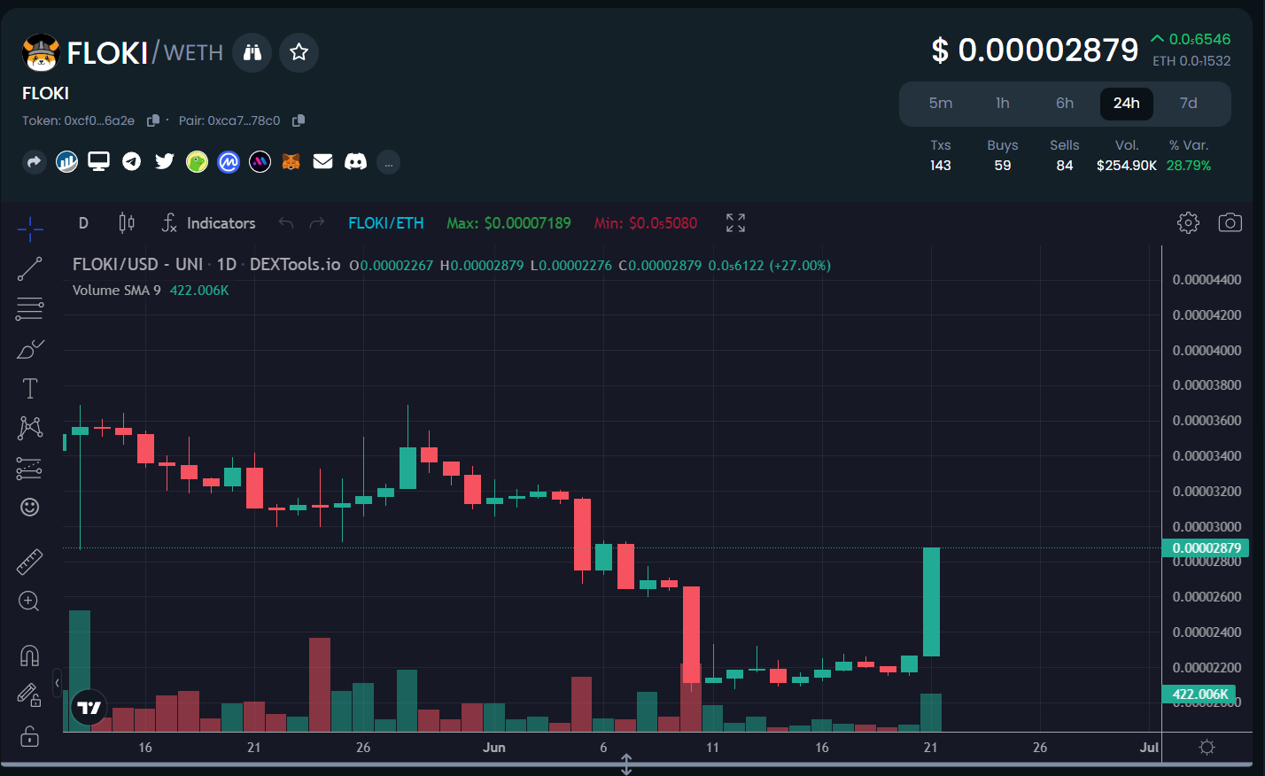Click the Jun label on time axis
Image resolution: width=1265 pixels, height=776 pixels.
click(494, 748)
